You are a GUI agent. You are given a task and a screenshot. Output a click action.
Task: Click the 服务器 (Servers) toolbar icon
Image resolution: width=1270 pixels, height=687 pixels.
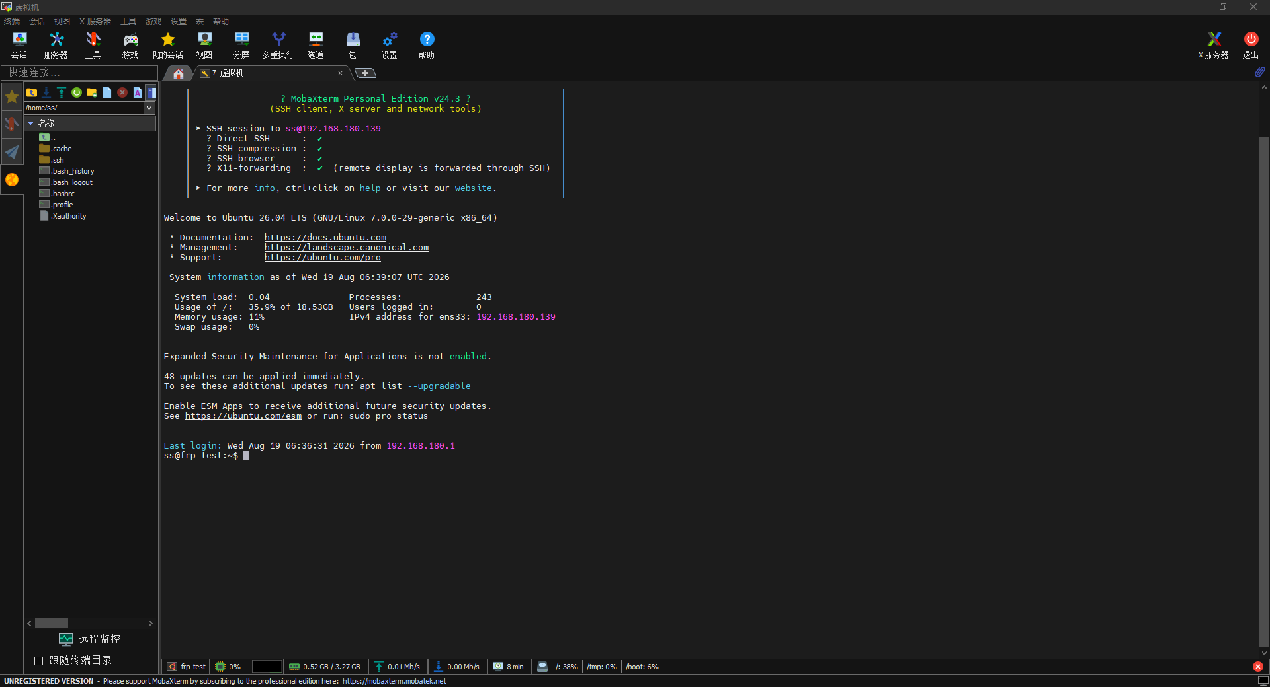pos(56,45)
